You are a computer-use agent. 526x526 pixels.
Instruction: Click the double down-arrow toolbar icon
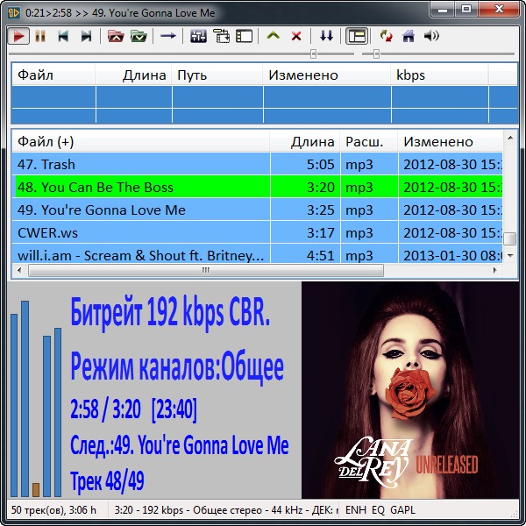(x=326, y=36)
